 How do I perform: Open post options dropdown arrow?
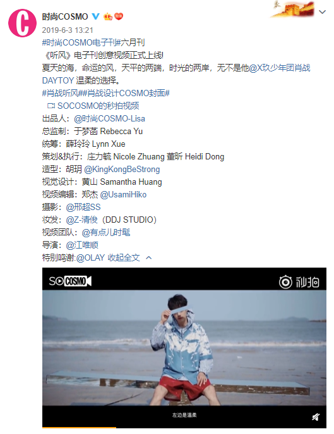[323, 12]
